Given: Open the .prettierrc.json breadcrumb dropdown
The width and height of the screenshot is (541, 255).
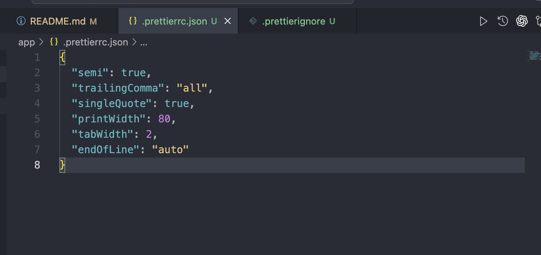Looking at the screenshot, I should point(95,42).
